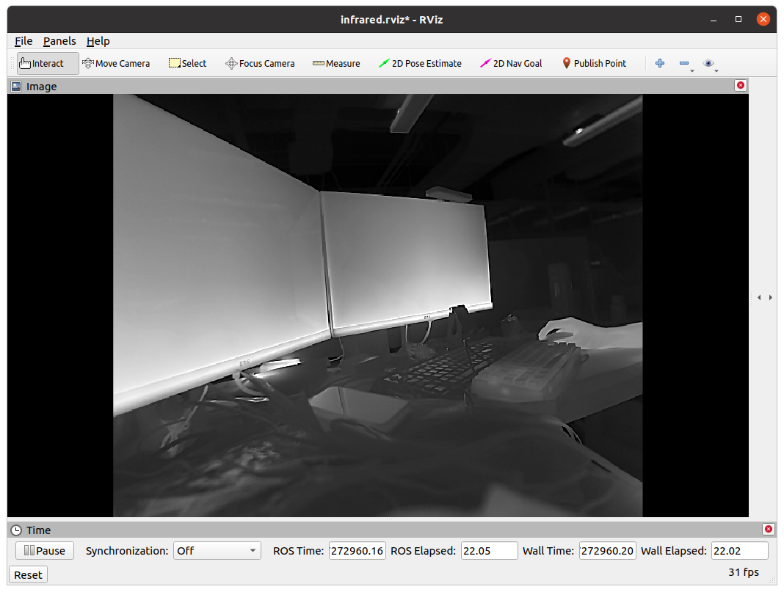Click the Image panel icon
The image size is (784, 592).
16,87
